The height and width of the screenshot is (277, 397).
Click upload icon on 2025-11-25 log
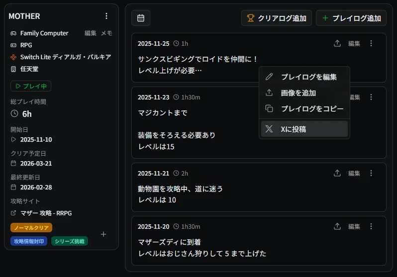(337, 43)
